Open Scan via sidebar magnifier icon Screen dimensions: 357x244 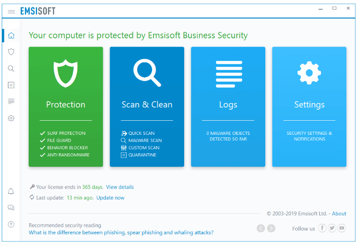pos(11,69)
